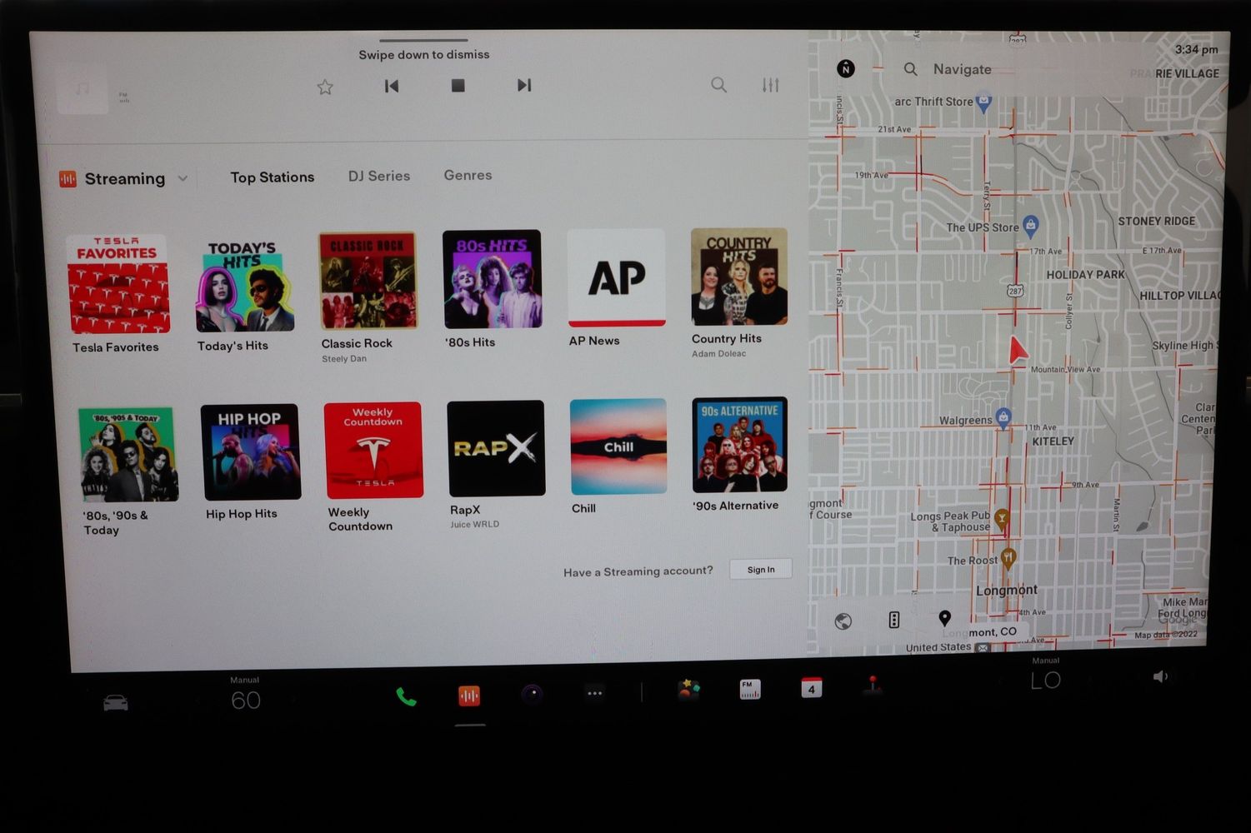Screen dimensions: 1251x833
Task: Select The UPS Store map pin
Action: click(x=1031, y=225)
